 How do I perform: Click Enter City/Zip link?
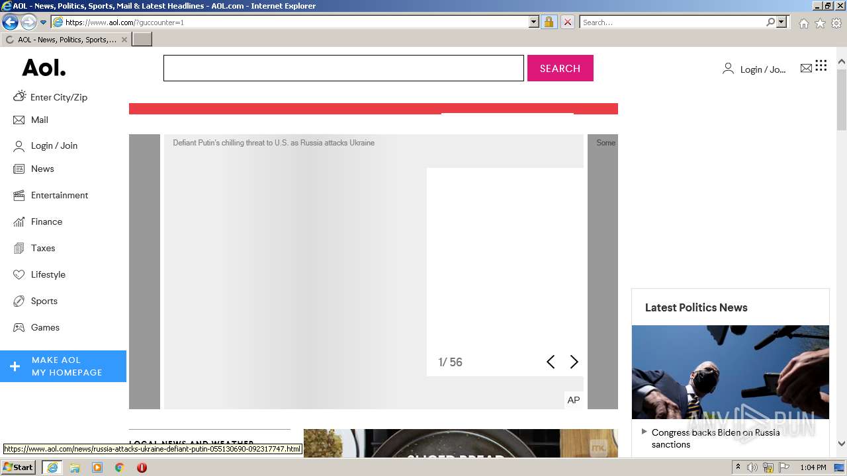59,97
